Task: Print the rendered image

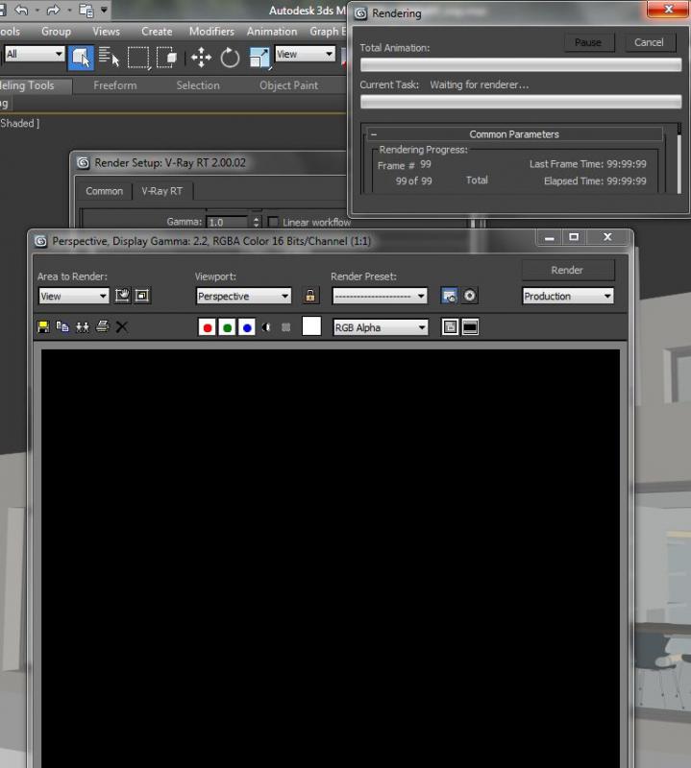Action: (x=102, y=326)
